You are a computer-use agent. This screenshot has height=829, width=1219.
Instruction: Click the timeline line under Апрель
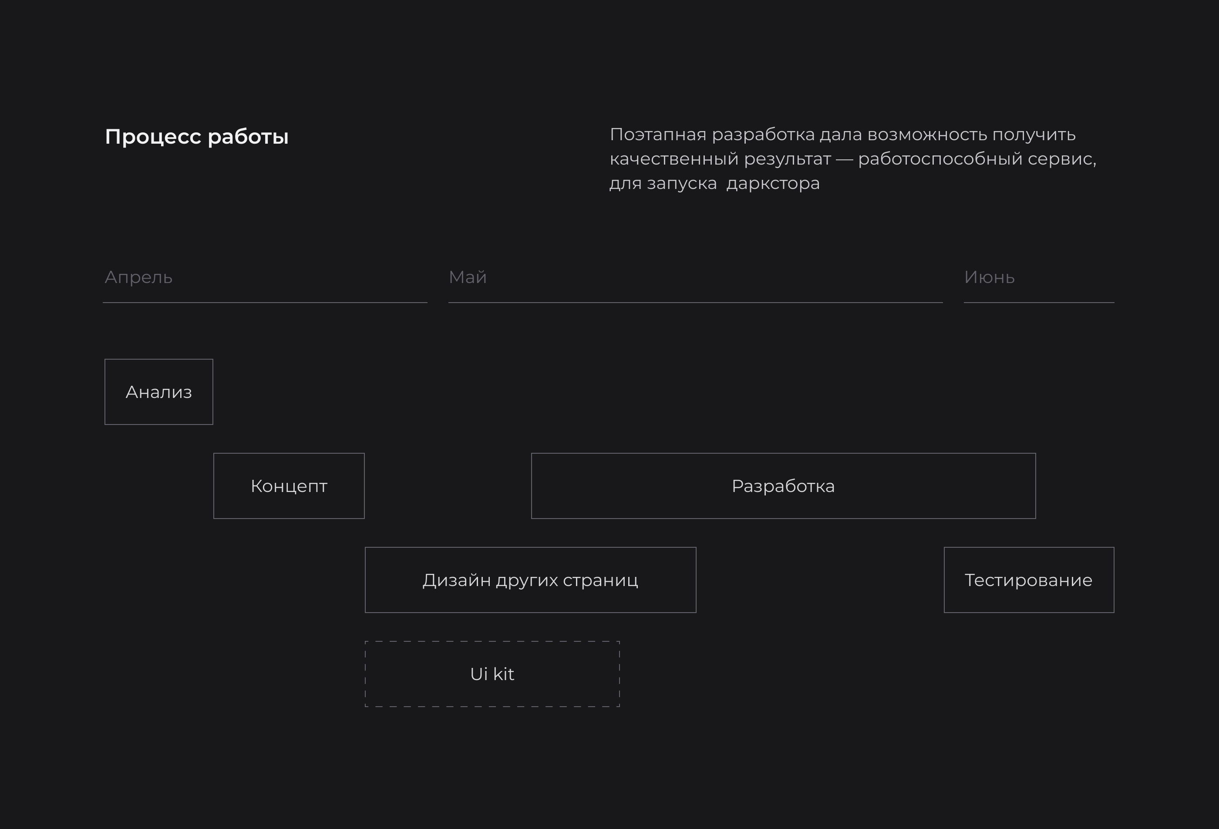tap(265, 303)
